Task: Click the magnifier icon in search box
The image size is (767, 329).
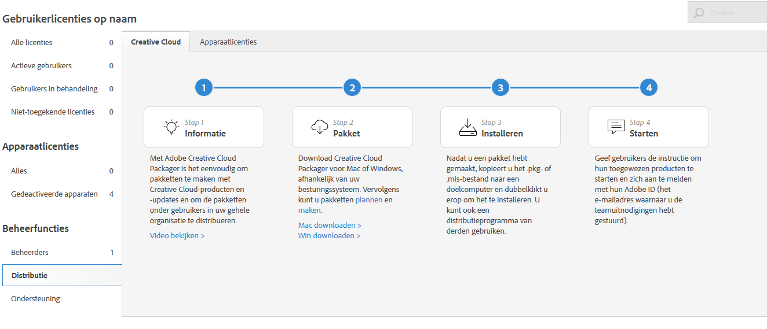Action: [x=699, y=13]
